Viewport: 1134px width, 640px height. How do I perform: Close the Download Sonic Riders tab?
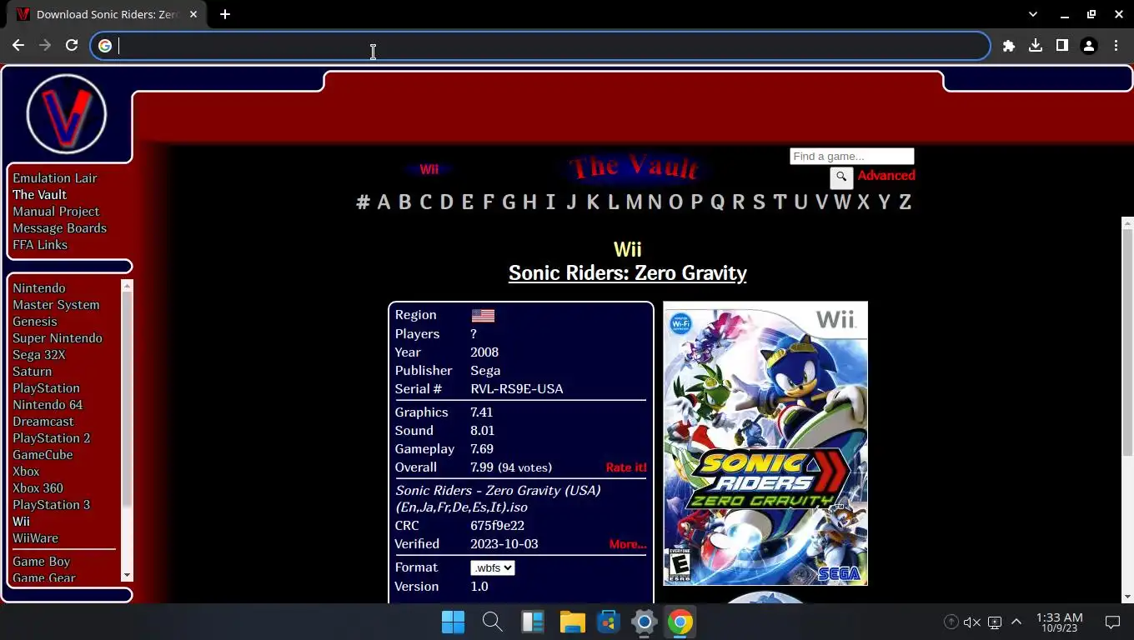[x=193, y=14]
